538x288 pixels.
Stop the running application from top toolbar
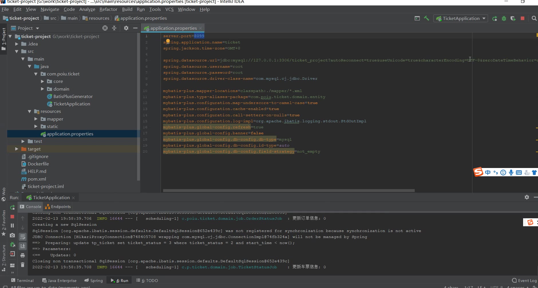pos(523,18)
